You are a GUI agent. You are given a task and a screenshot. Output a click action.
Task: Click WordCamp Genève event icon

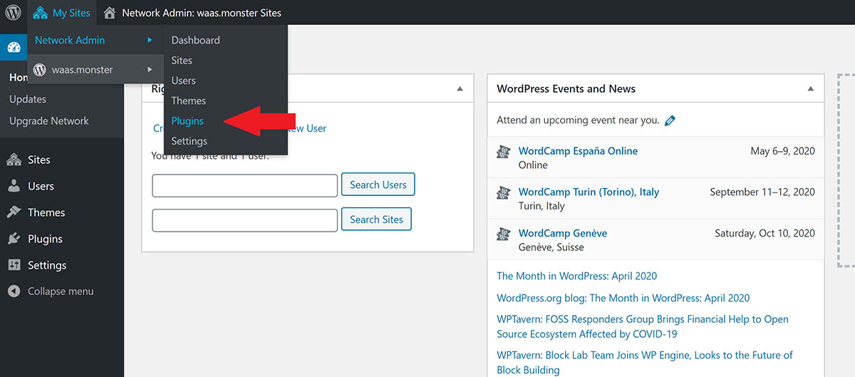pyautogui.click(x=503, y=234)
